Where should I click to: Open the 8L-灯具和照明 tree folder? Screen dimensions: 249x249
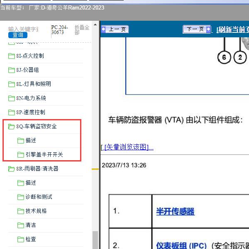[34, 84]
